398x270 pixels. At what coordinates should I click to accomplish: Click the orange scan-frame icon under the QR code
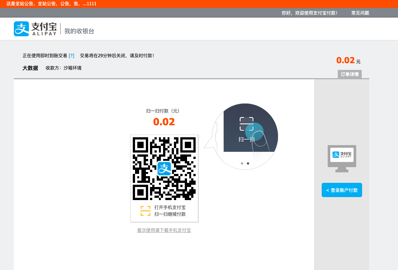click(145, 211)
